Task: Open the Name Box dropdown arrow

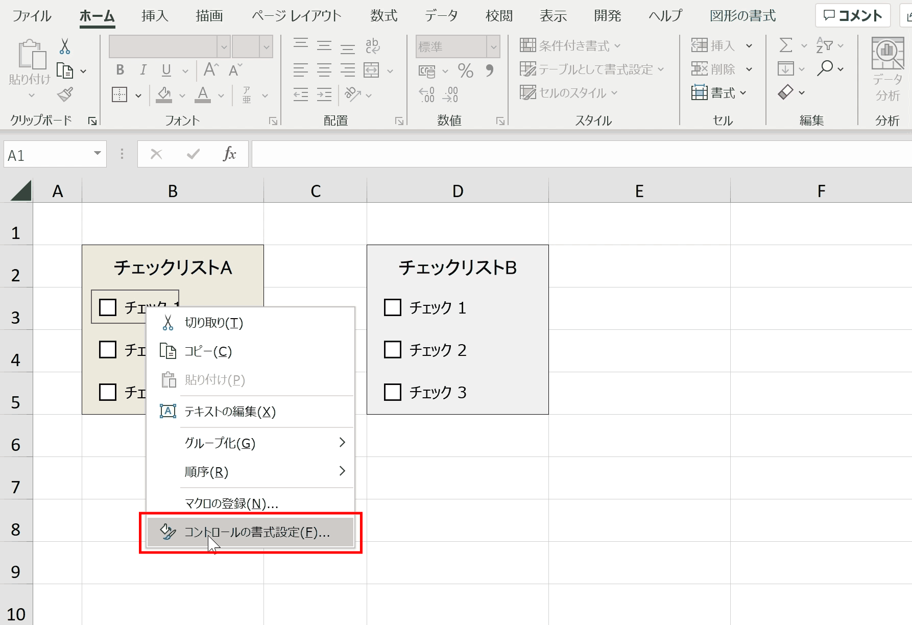Action: 97,154
